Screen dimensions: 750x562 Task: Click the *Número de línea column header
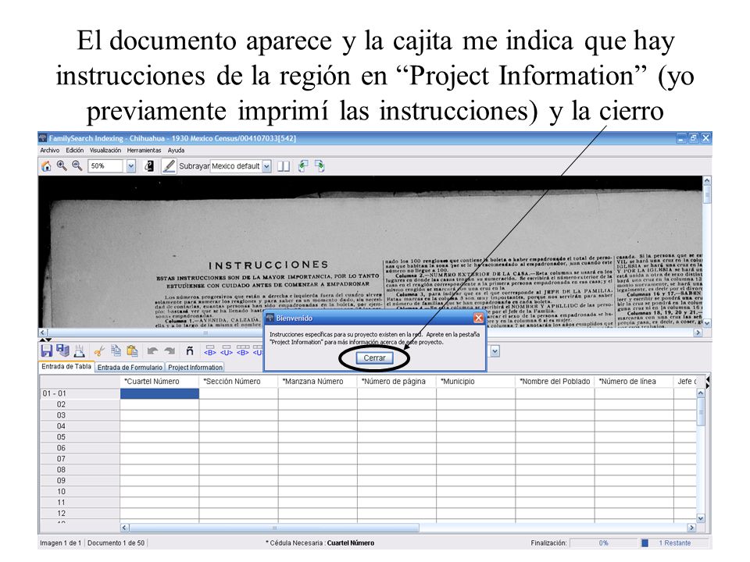click(634, 382)
